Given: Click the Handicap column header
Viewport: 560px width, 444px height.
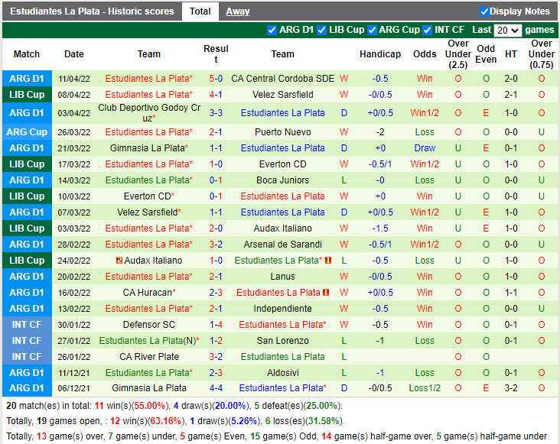Looking at the screenshot, I should [x=379, y=54].
